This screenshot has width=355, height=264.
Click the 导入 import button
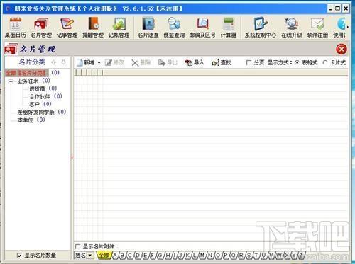195,62
